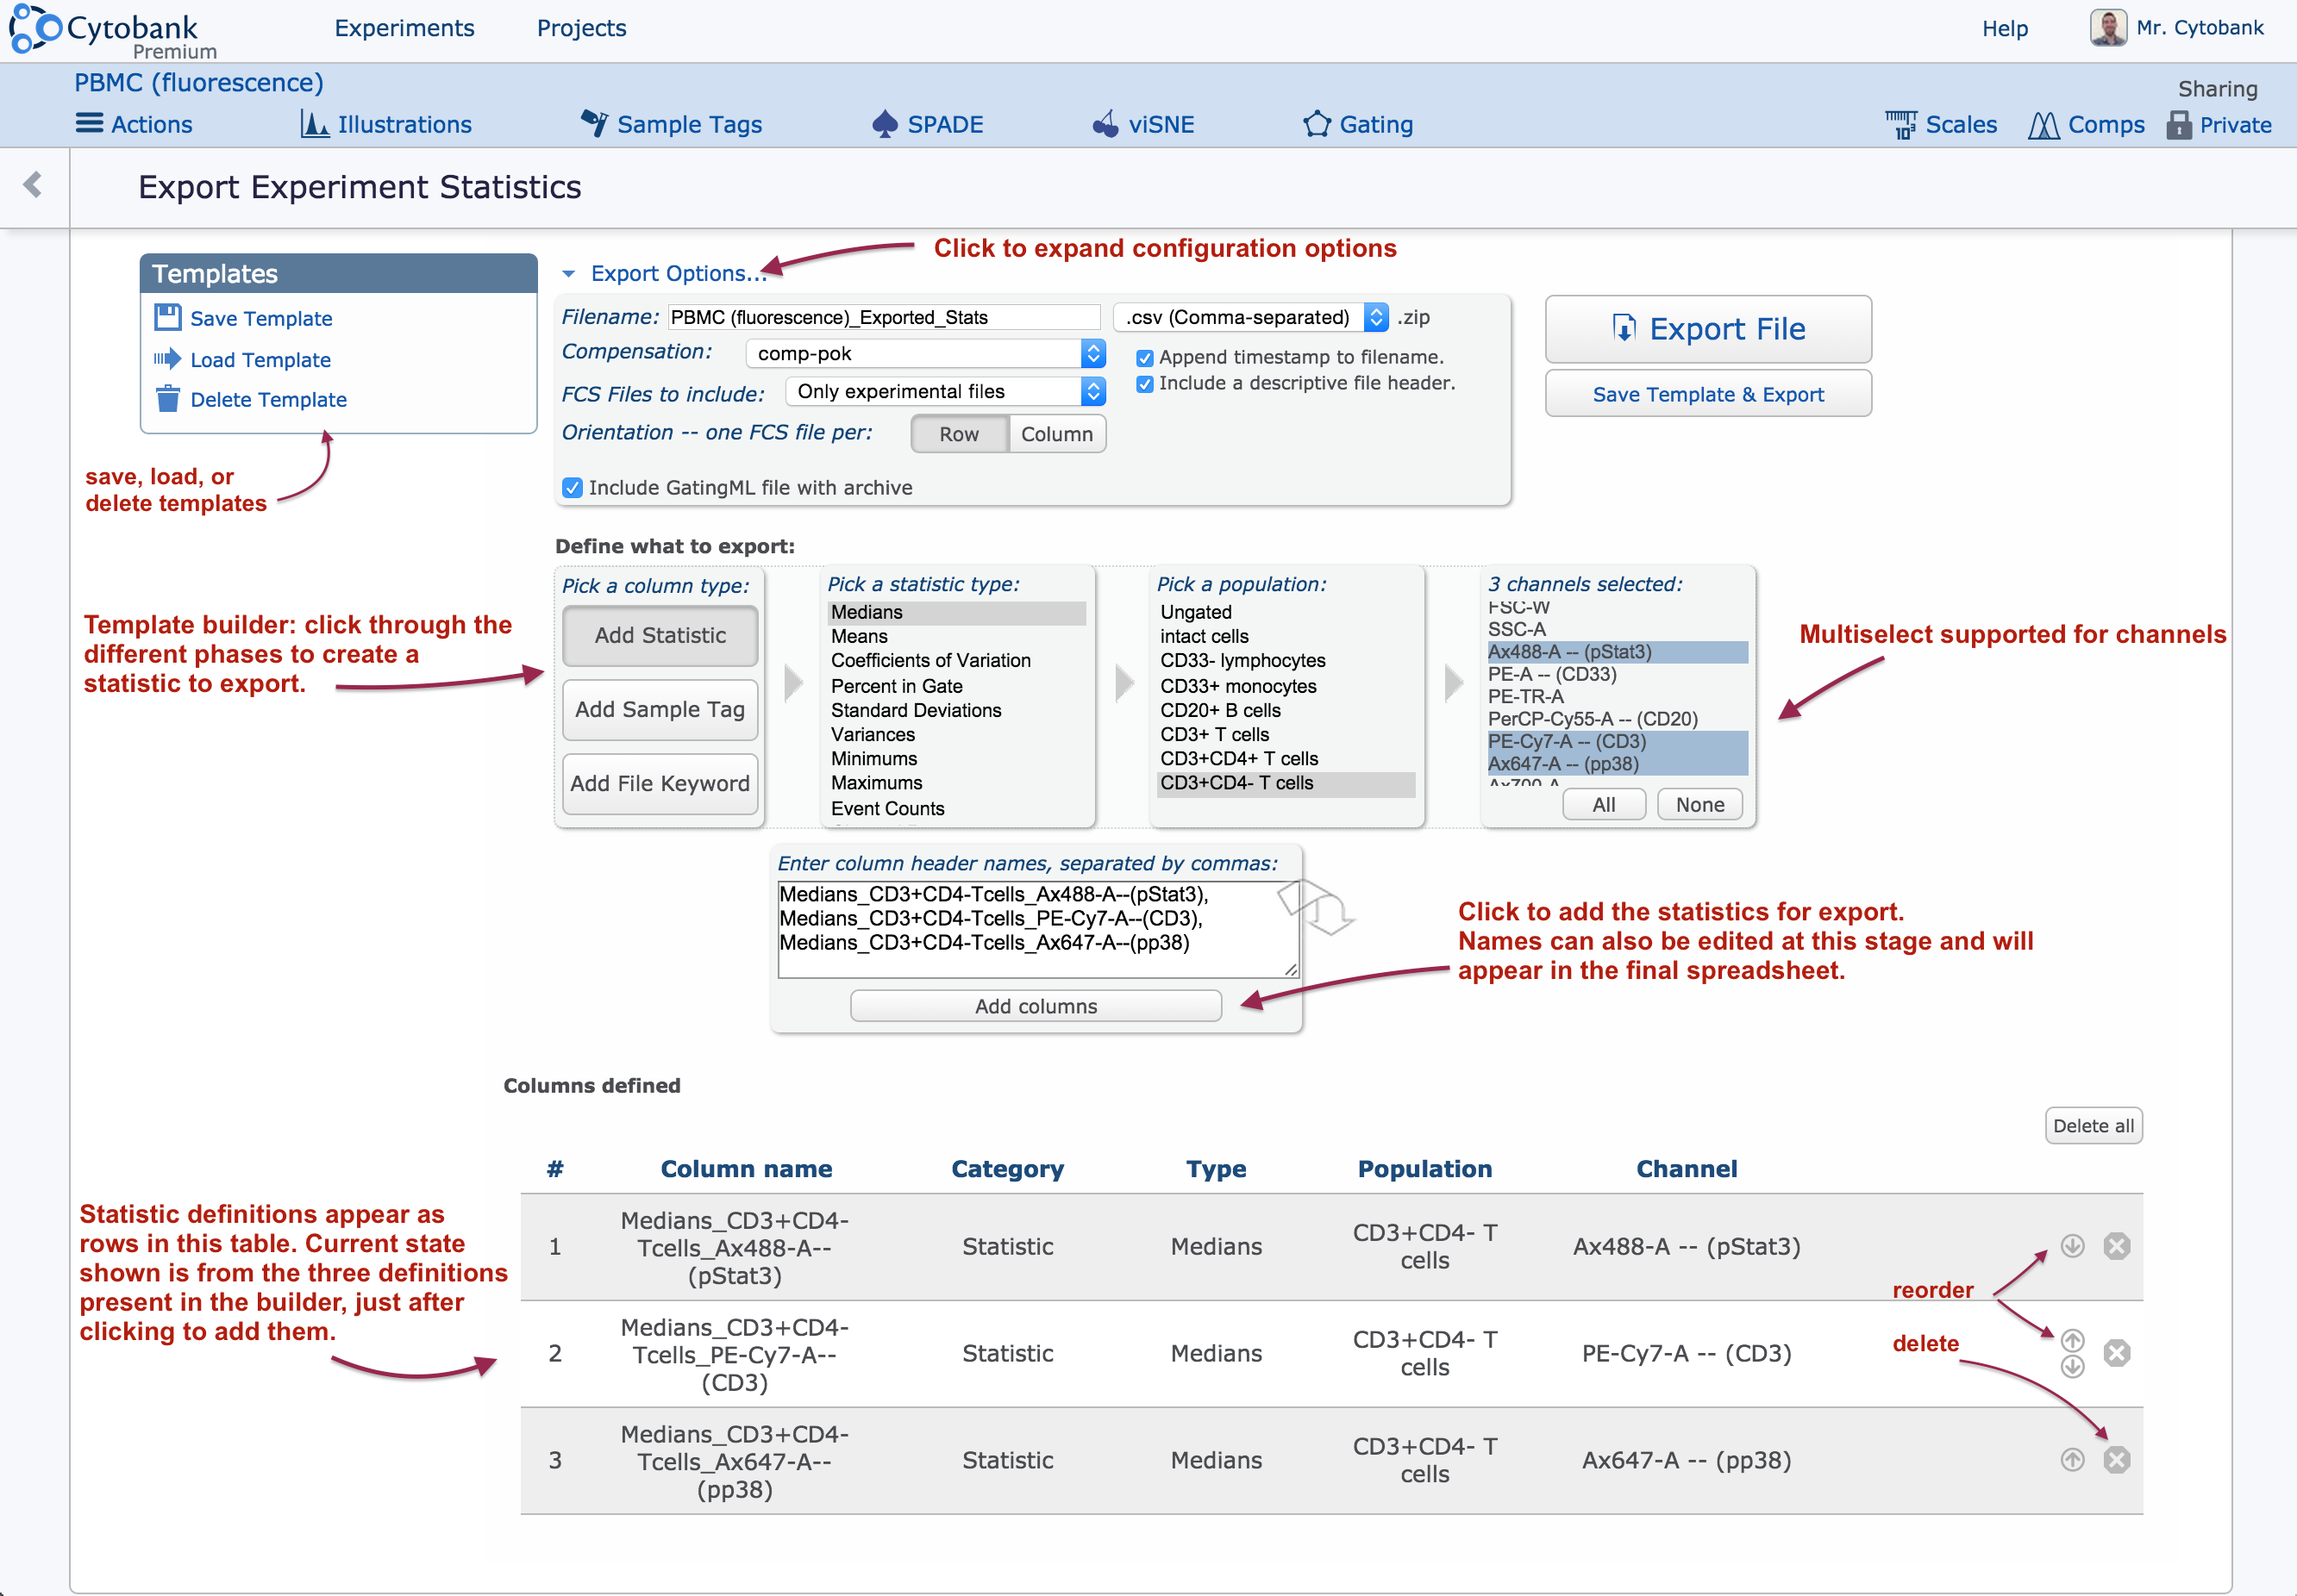
Task: Open the Actions hamburger menu icon
Action: click(x=89, y=123)
